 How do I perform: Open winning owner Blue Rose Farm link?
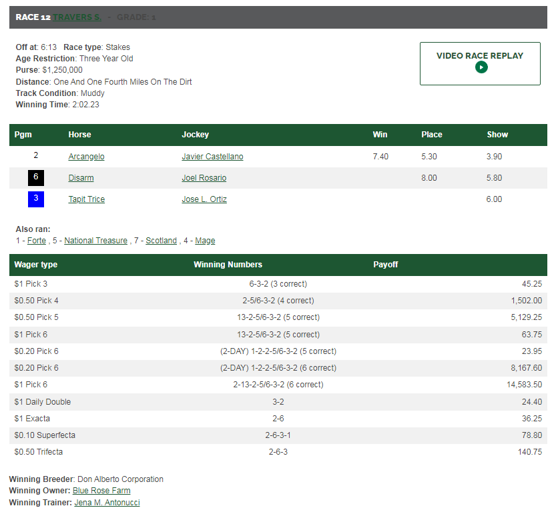tap(101, 491)
